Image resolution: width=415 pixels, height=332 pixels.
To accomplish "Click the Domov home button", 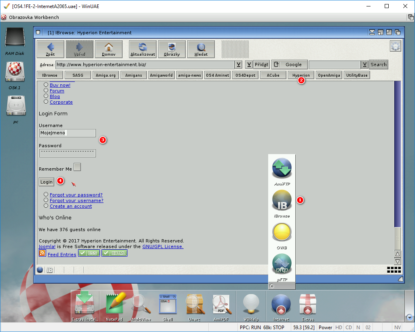I will tap(108, 49).
